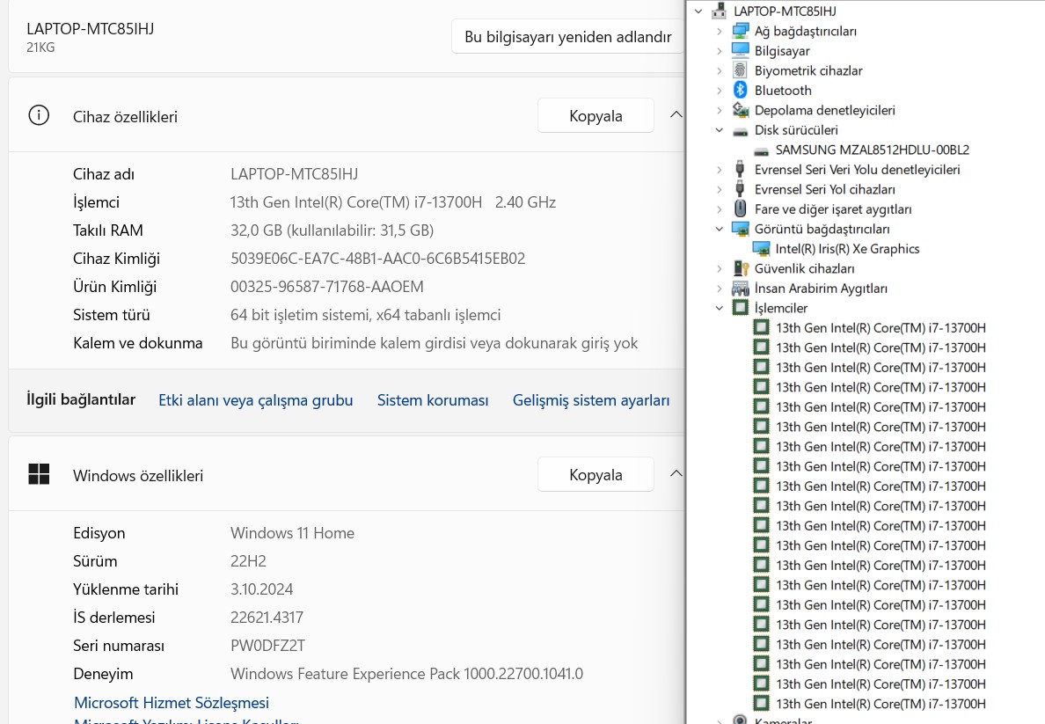Collapse the Windows özellikleri section chevron
The image size is (1045, 724).
click(x=676, y=473)
